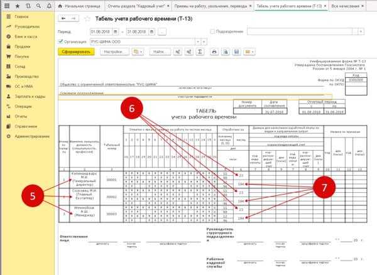Image resolution: width=377 pixels, height=275 pixels.
Task: Select the Соколова М.И. employee cell
Action: coord(84,197)
